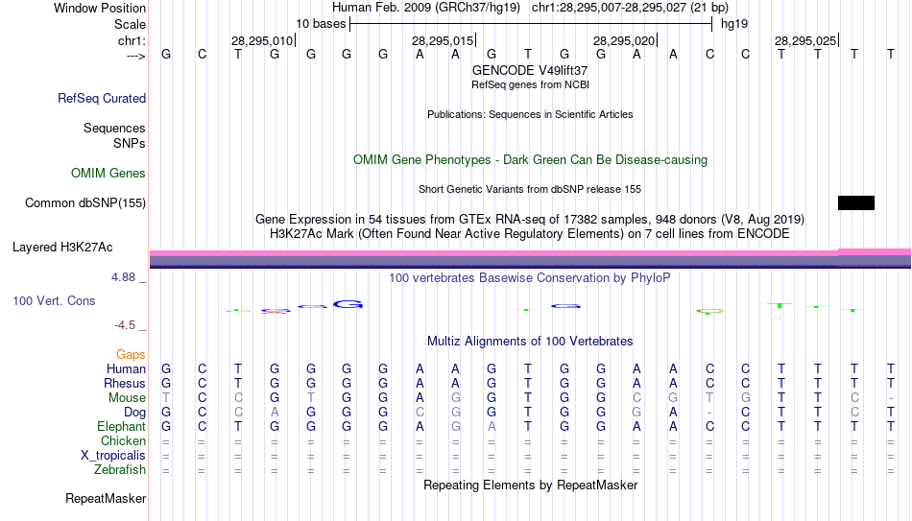Click the Scale label
Screen dimensions: 912x521
tap(131, 24)
